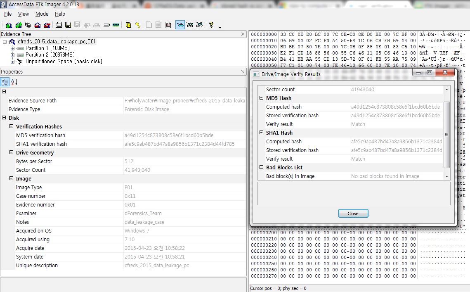
Task: Click the Detect EFS Encryption key icon
Action: click(137, 25)
